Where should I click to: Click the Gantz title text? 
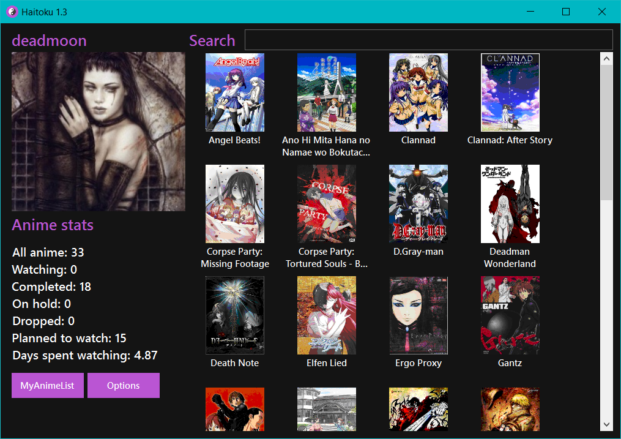pos(510,363)
